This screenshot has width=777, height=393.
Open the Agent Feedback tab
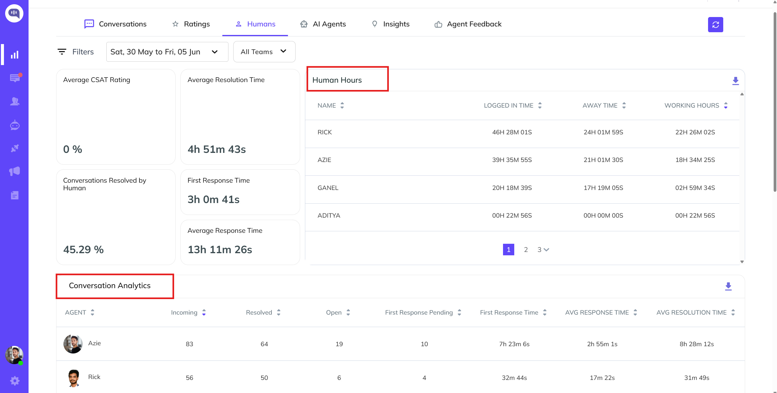[x=468, y=24]
